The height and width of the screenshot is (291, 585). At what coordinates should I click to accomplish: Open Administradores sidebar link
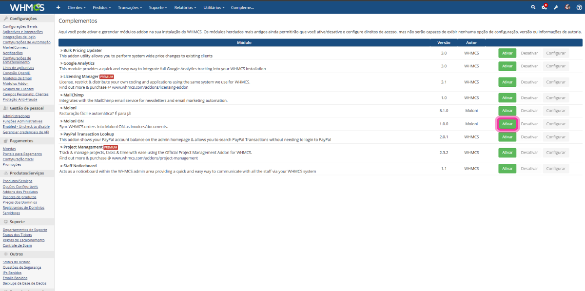16,116
